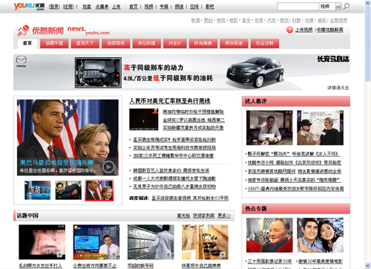Click the search input field

tap(298, 7)
